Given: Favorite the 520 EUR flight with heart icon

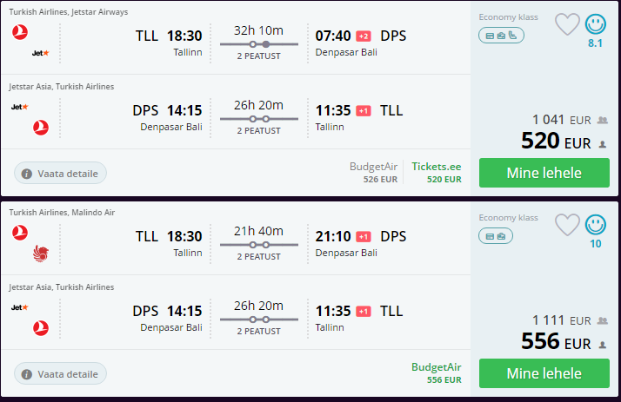Looking at the screenshot, I should (x=567, y=24).
